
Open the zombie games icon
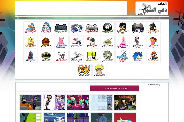(107, 56)
